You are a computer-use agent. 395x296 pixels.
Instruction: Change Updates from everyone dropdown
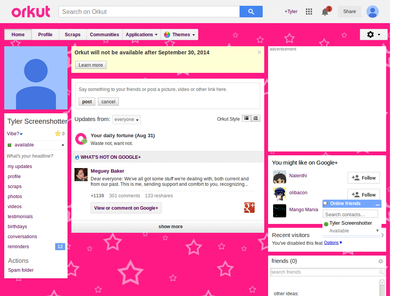coord(127,119)
